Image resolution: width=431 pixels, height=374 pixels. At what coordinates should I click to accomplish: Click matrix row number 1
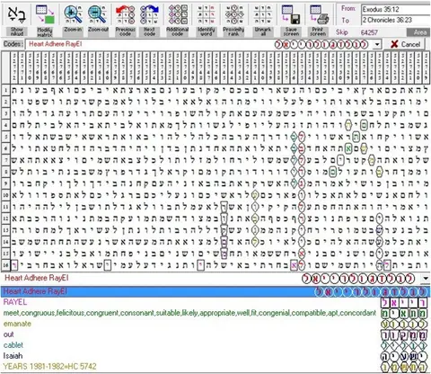coord(5,90)
